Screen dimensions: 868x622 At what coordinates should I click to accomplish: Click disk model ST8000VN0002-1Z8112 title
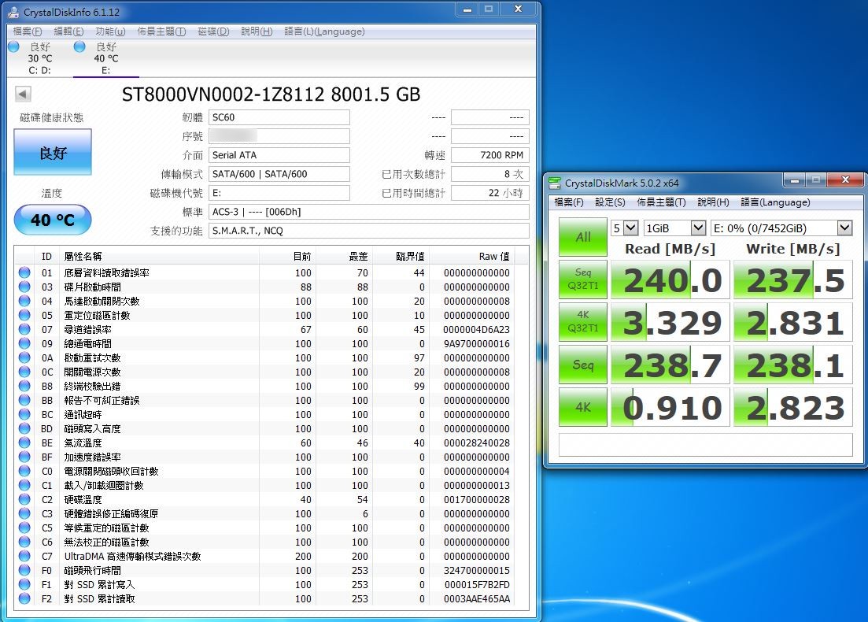[x=271, y=94]
